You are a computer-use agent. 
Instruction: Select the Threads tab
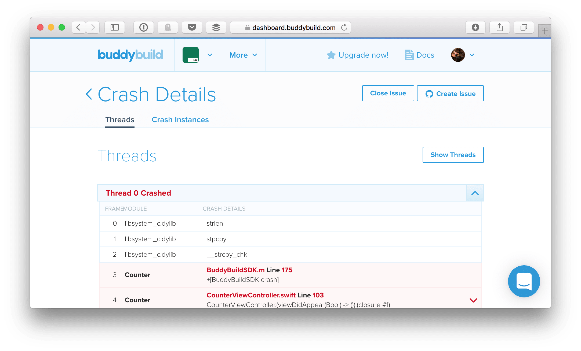tap(120, 120)
